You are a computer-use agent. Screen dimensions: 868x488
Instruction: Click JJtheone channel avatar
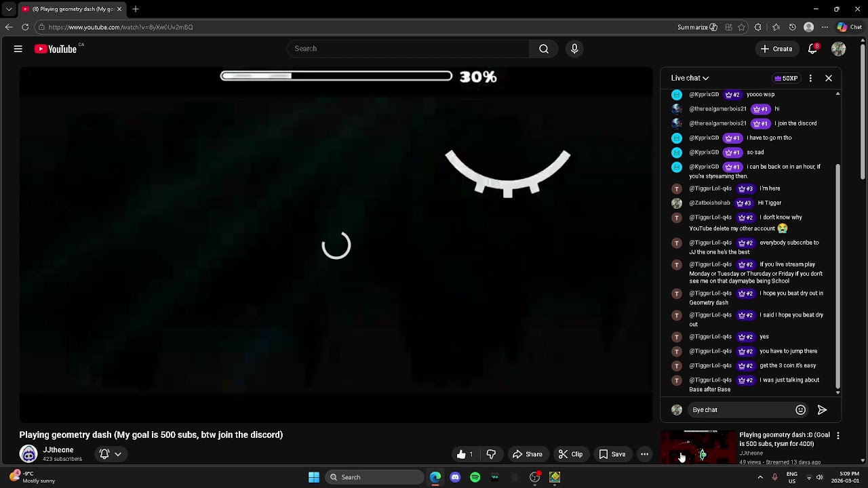pyautogui.click(x=28, y=453)
